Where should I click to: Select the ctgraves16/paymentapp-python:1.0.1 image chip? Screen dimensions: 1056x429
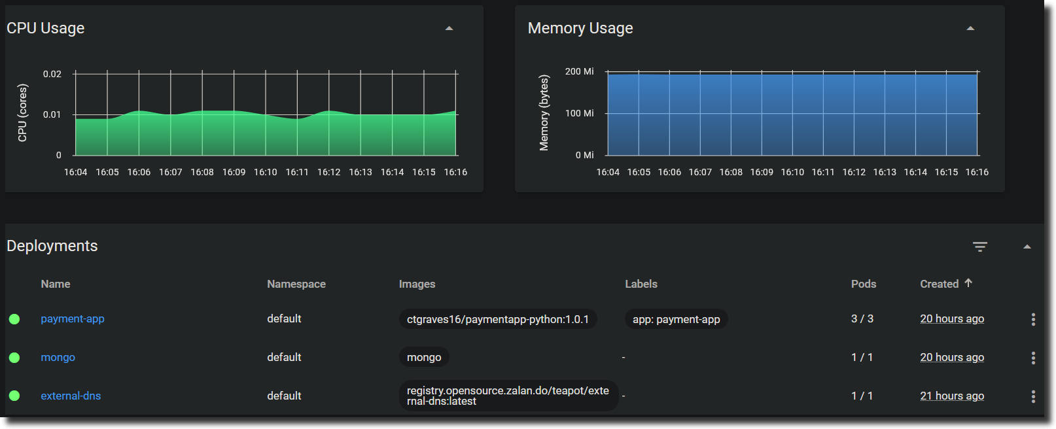point(498,319)
